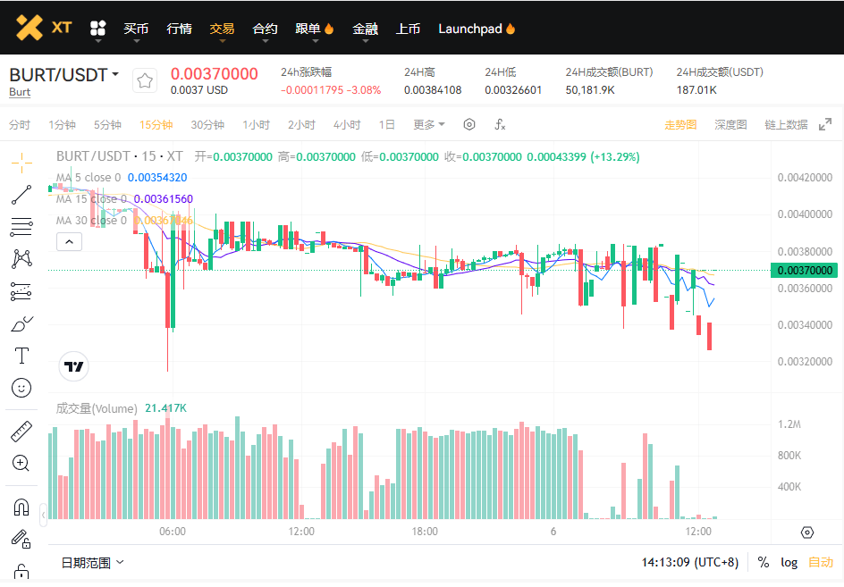Open the emoji sticker tool

click(x=21, y=388)
